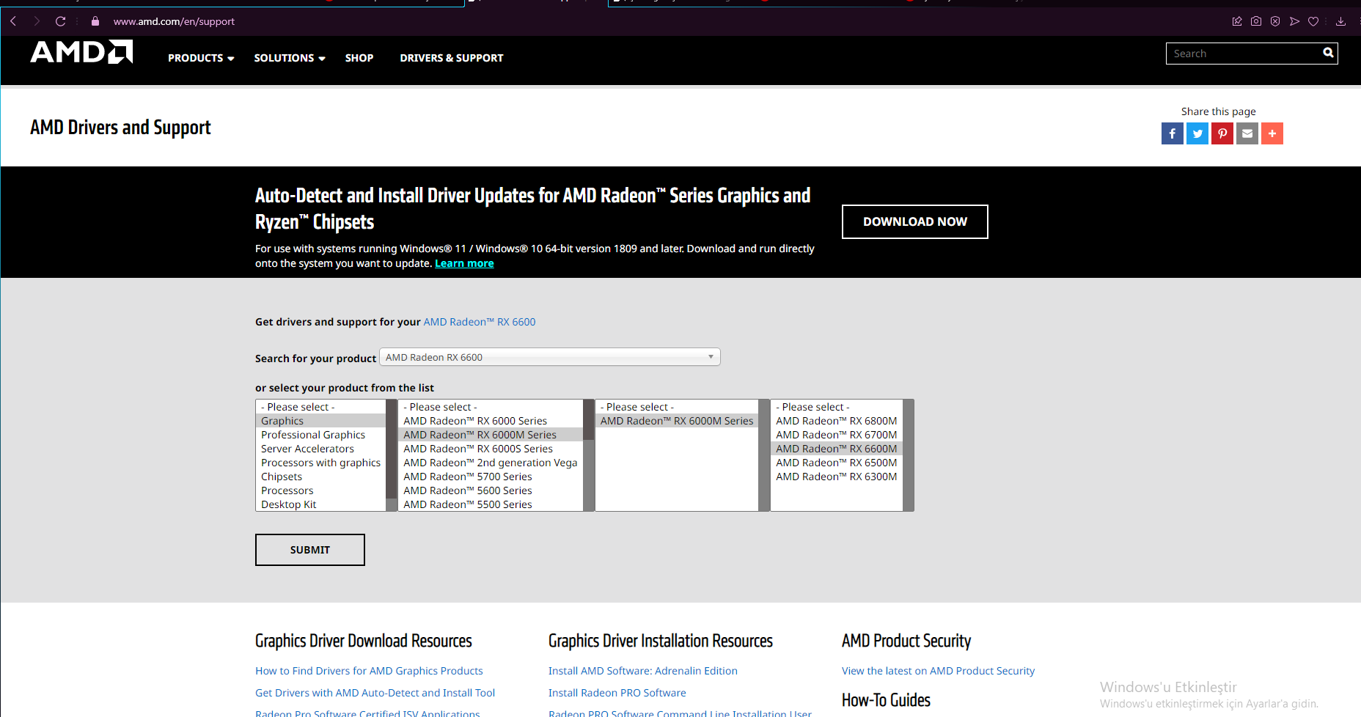This screenshot has height=717, width=1361.
Task: Open the browser downloads icon
Action: click(1340, 21)
